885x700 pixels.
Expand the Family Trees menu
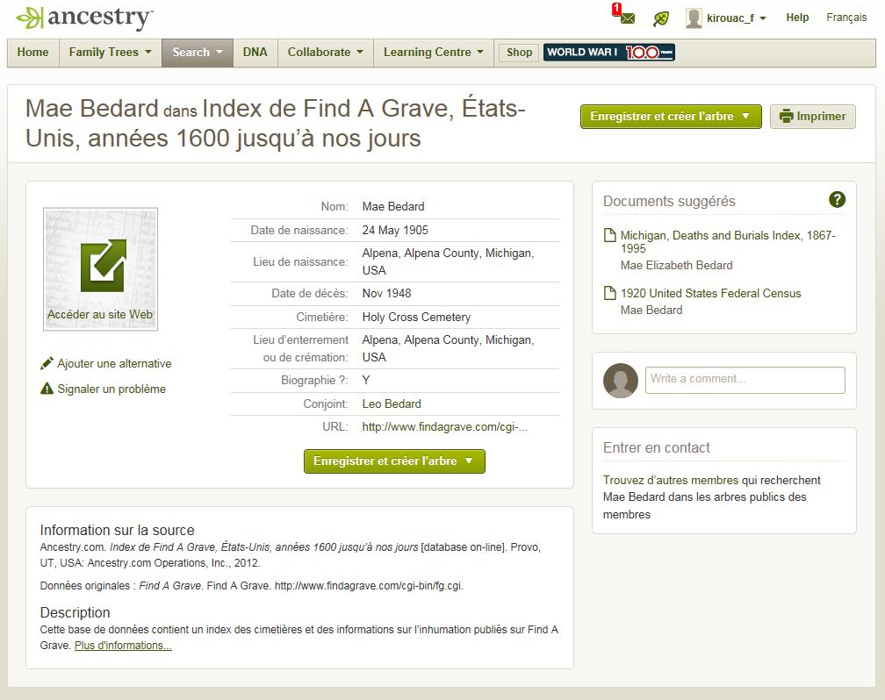(110, 53)
